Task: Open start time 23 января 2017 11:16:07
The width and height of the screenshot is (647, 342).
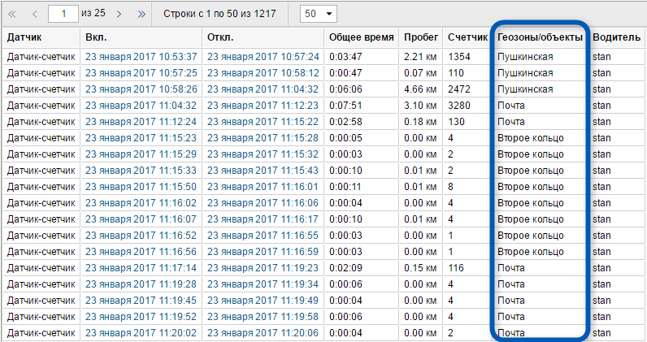Action: coord(141,219)
